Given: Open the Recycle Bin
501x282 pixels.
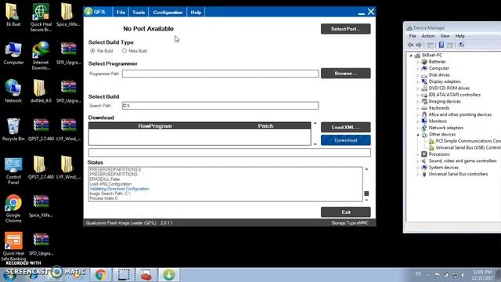Looking at the screenshot, I should (13, 129).
